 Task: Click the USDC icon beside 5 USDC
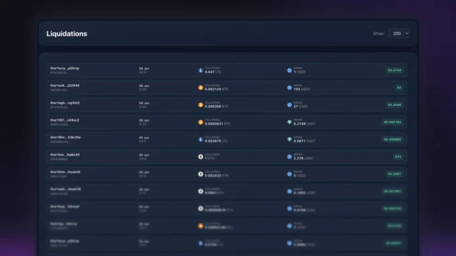(x=290, y=174)
